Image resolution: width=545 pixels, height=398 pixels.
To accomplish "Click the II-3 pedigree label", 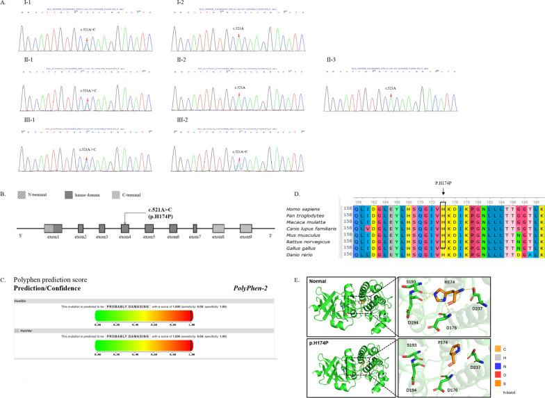I will pos(331,60).
